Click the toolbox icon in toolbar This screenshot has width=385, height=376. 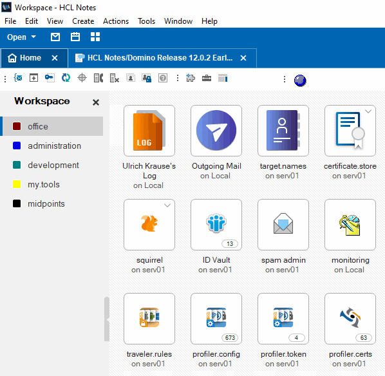point(207,79)
